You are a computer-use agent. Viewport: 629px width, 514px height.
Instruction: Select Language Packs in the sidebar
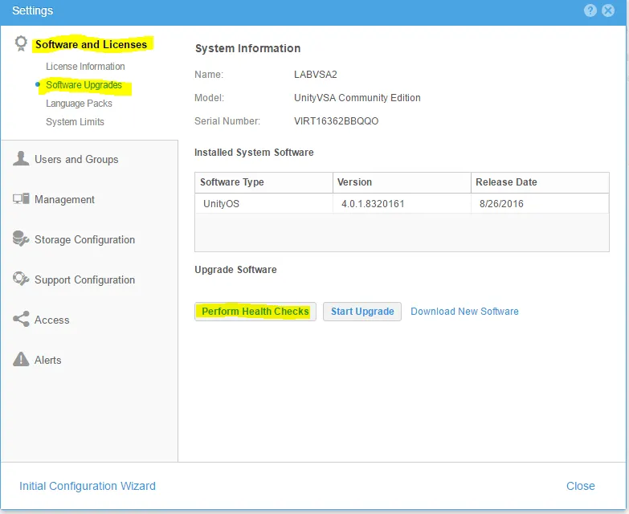coord(79,104)
